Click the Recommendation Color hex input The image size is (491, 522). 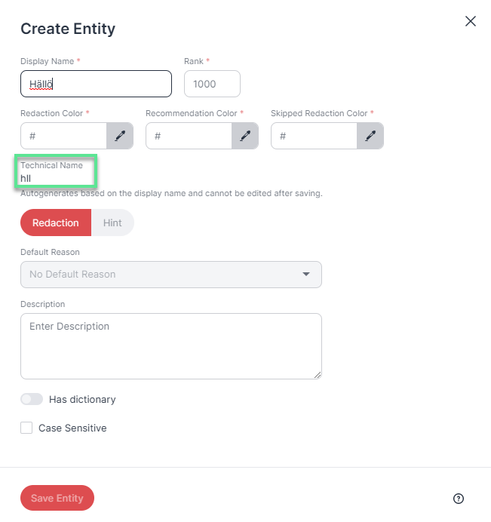click(189, 136)
